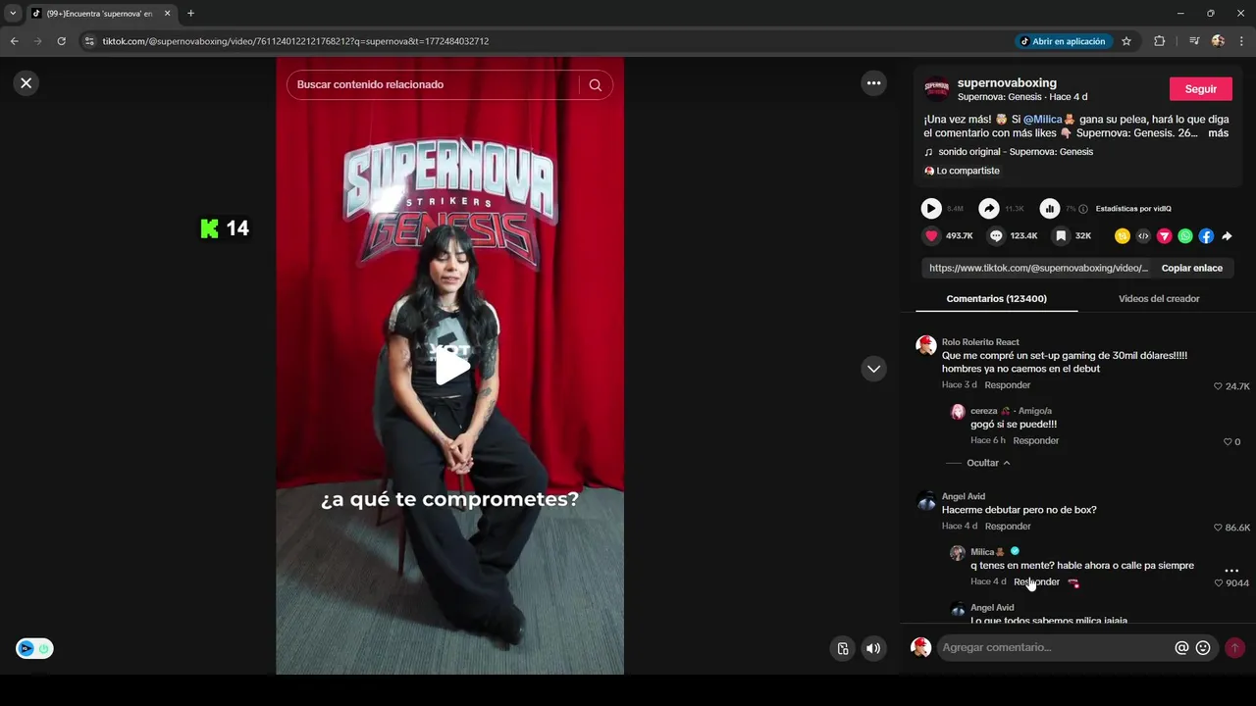Click the vidIQ bar chart engagement icon
1256x706 pixels.
(1050, 208)
